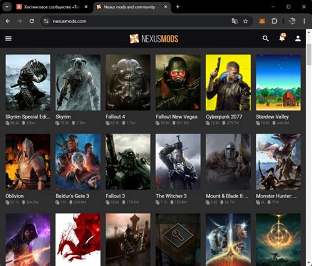Open the Extensions puzzle icon
The image size is (312, 266).
tap(274, 21)
